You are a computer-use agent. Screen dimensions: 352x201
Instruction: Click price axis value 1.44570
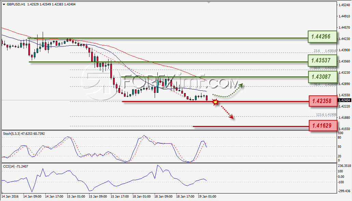point(344,28)
